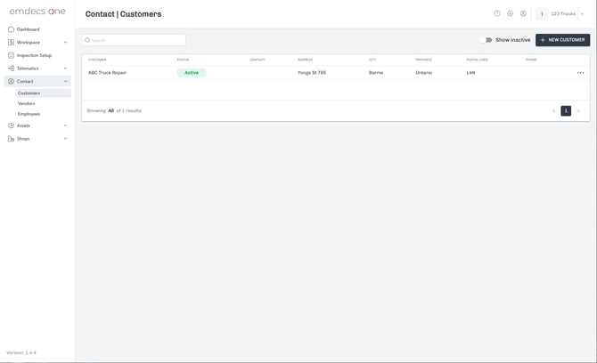Click the Active status badge
This screenshot has width=597, height=363.
click(x=192, y=73)
